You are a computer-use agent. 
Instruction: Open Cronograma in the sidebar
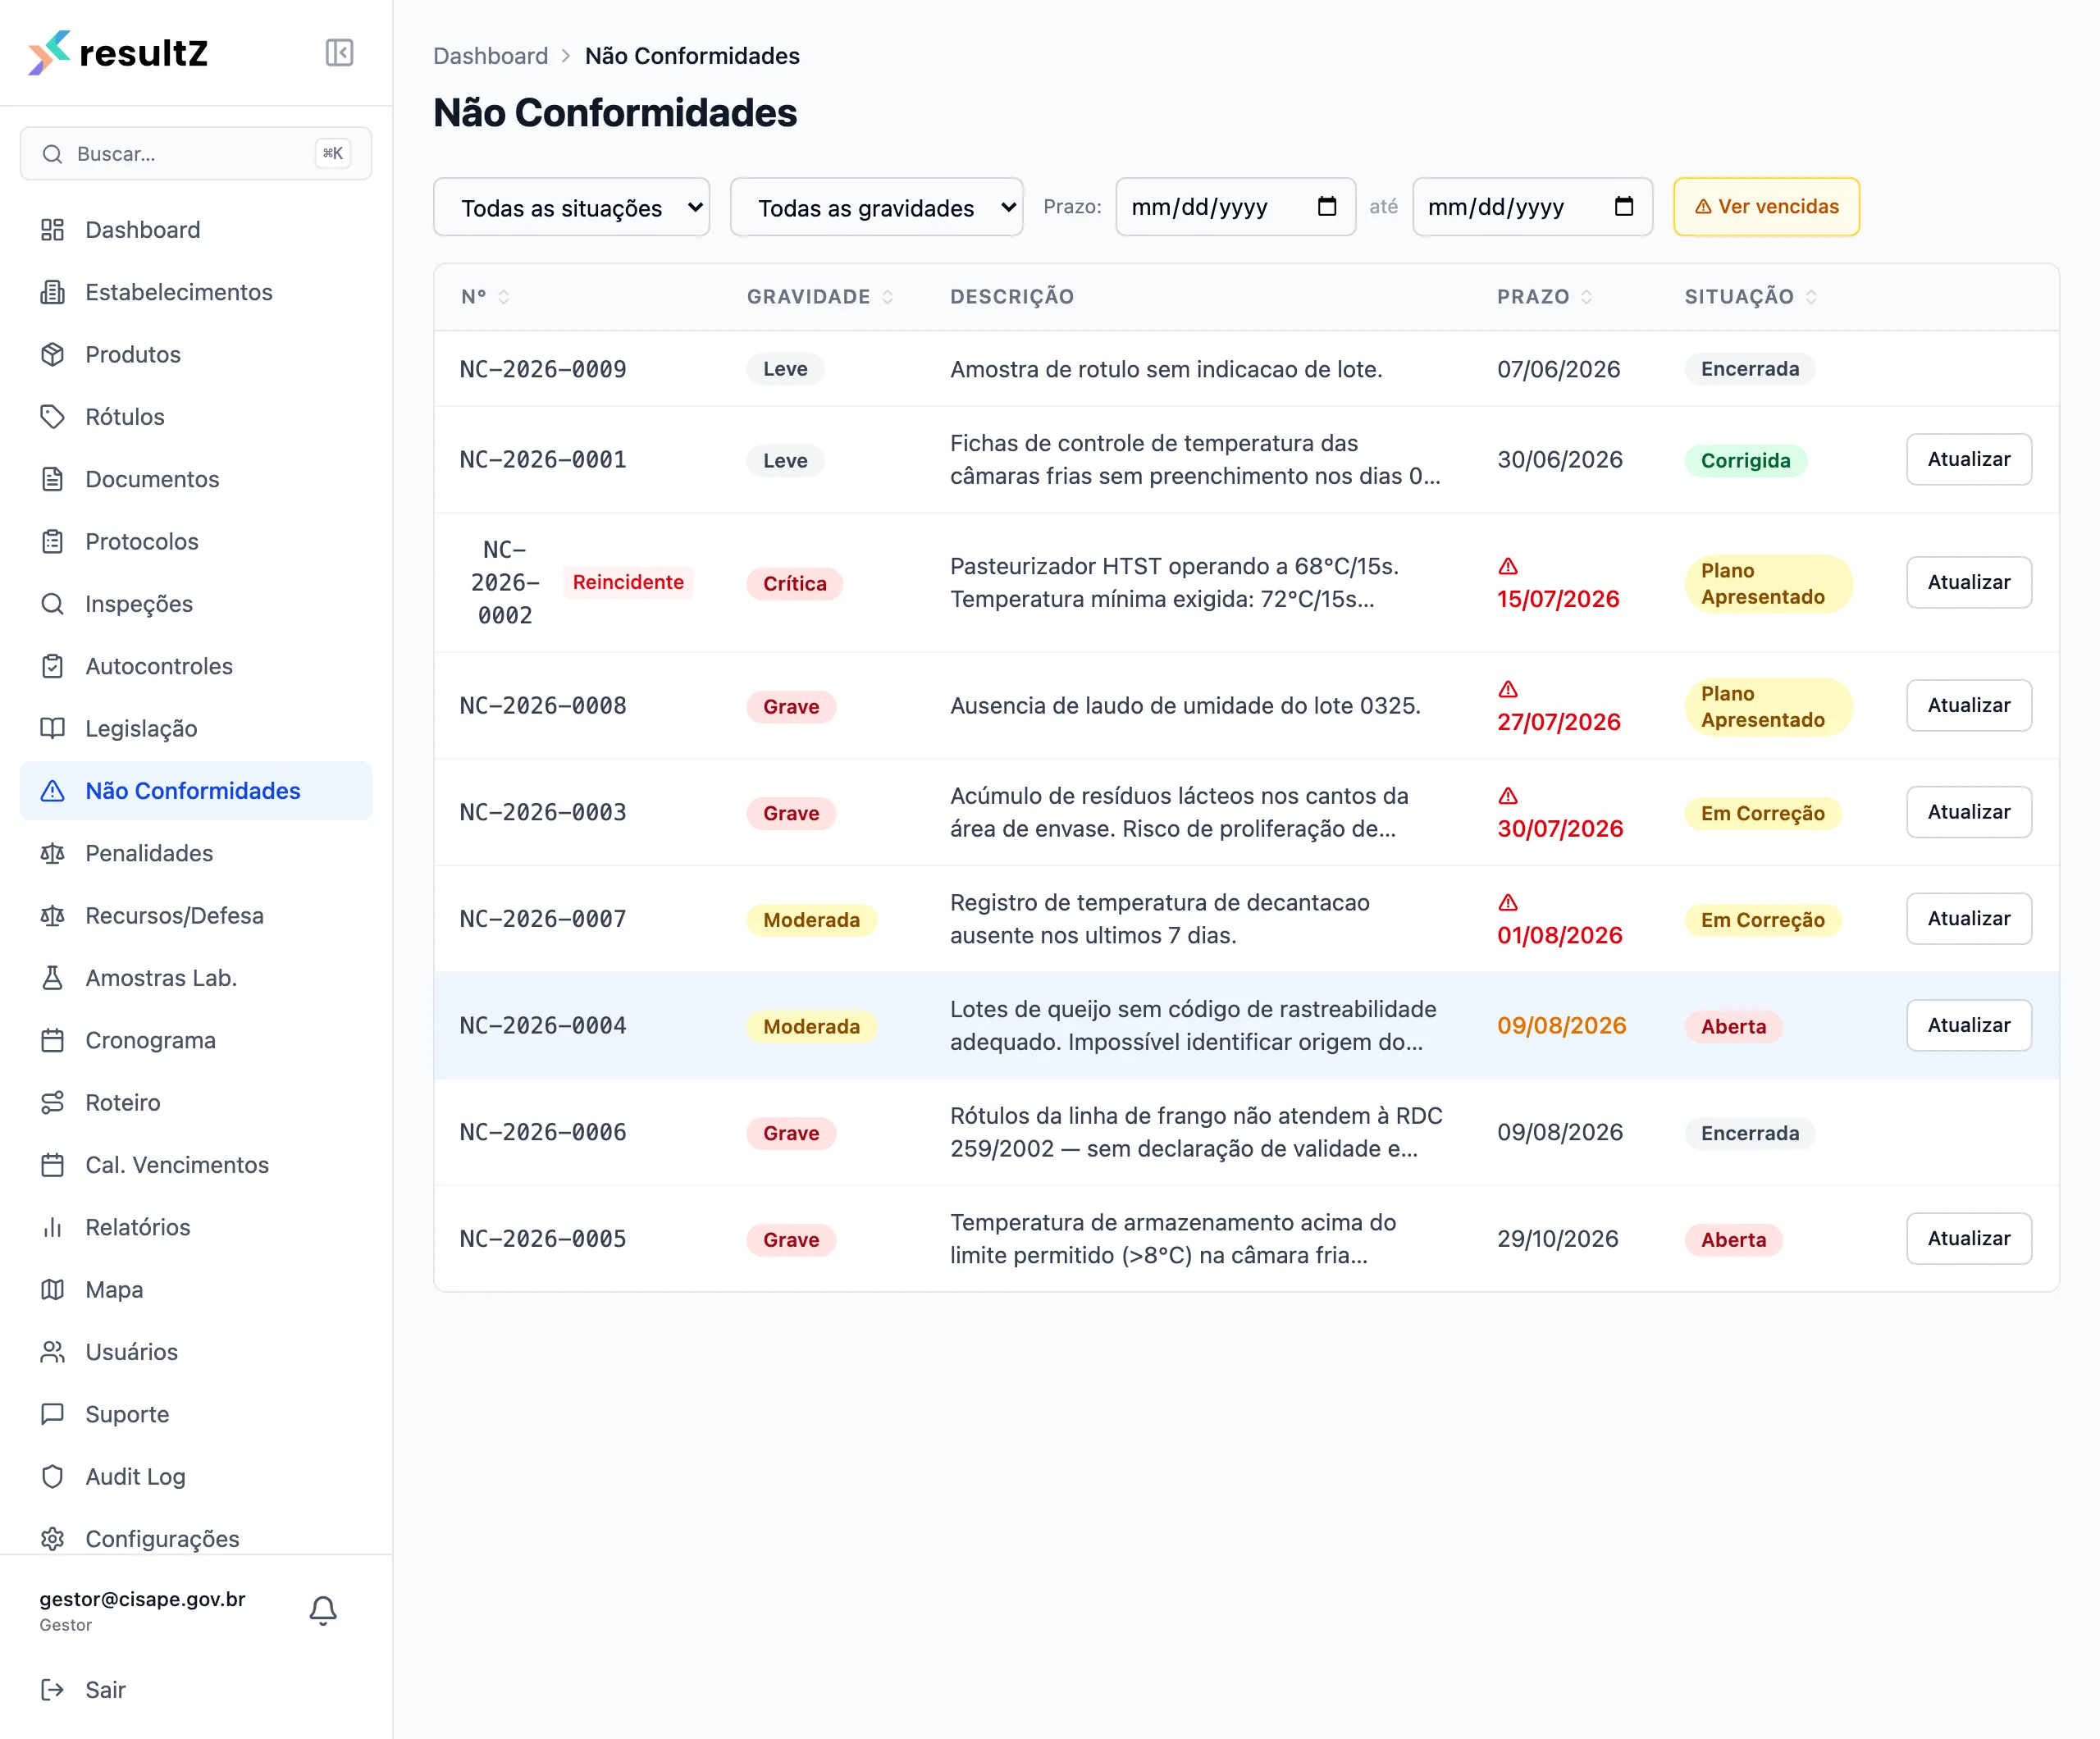pyautogui.click(x=196, y=1040)
